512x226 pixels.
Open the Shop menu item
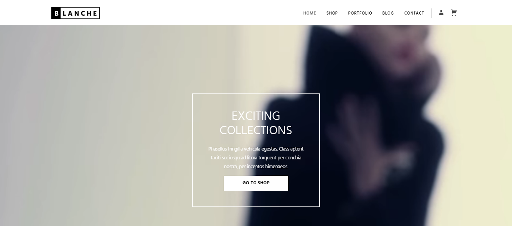point(332,13)
